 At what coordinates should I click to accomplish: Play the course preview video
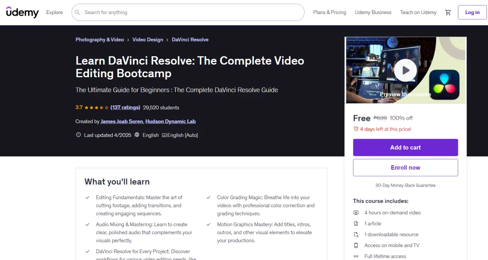406,70
